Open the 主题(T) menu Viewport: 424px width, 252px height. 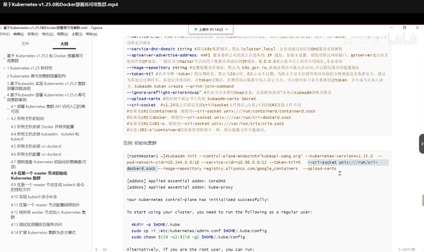(77, 34)
